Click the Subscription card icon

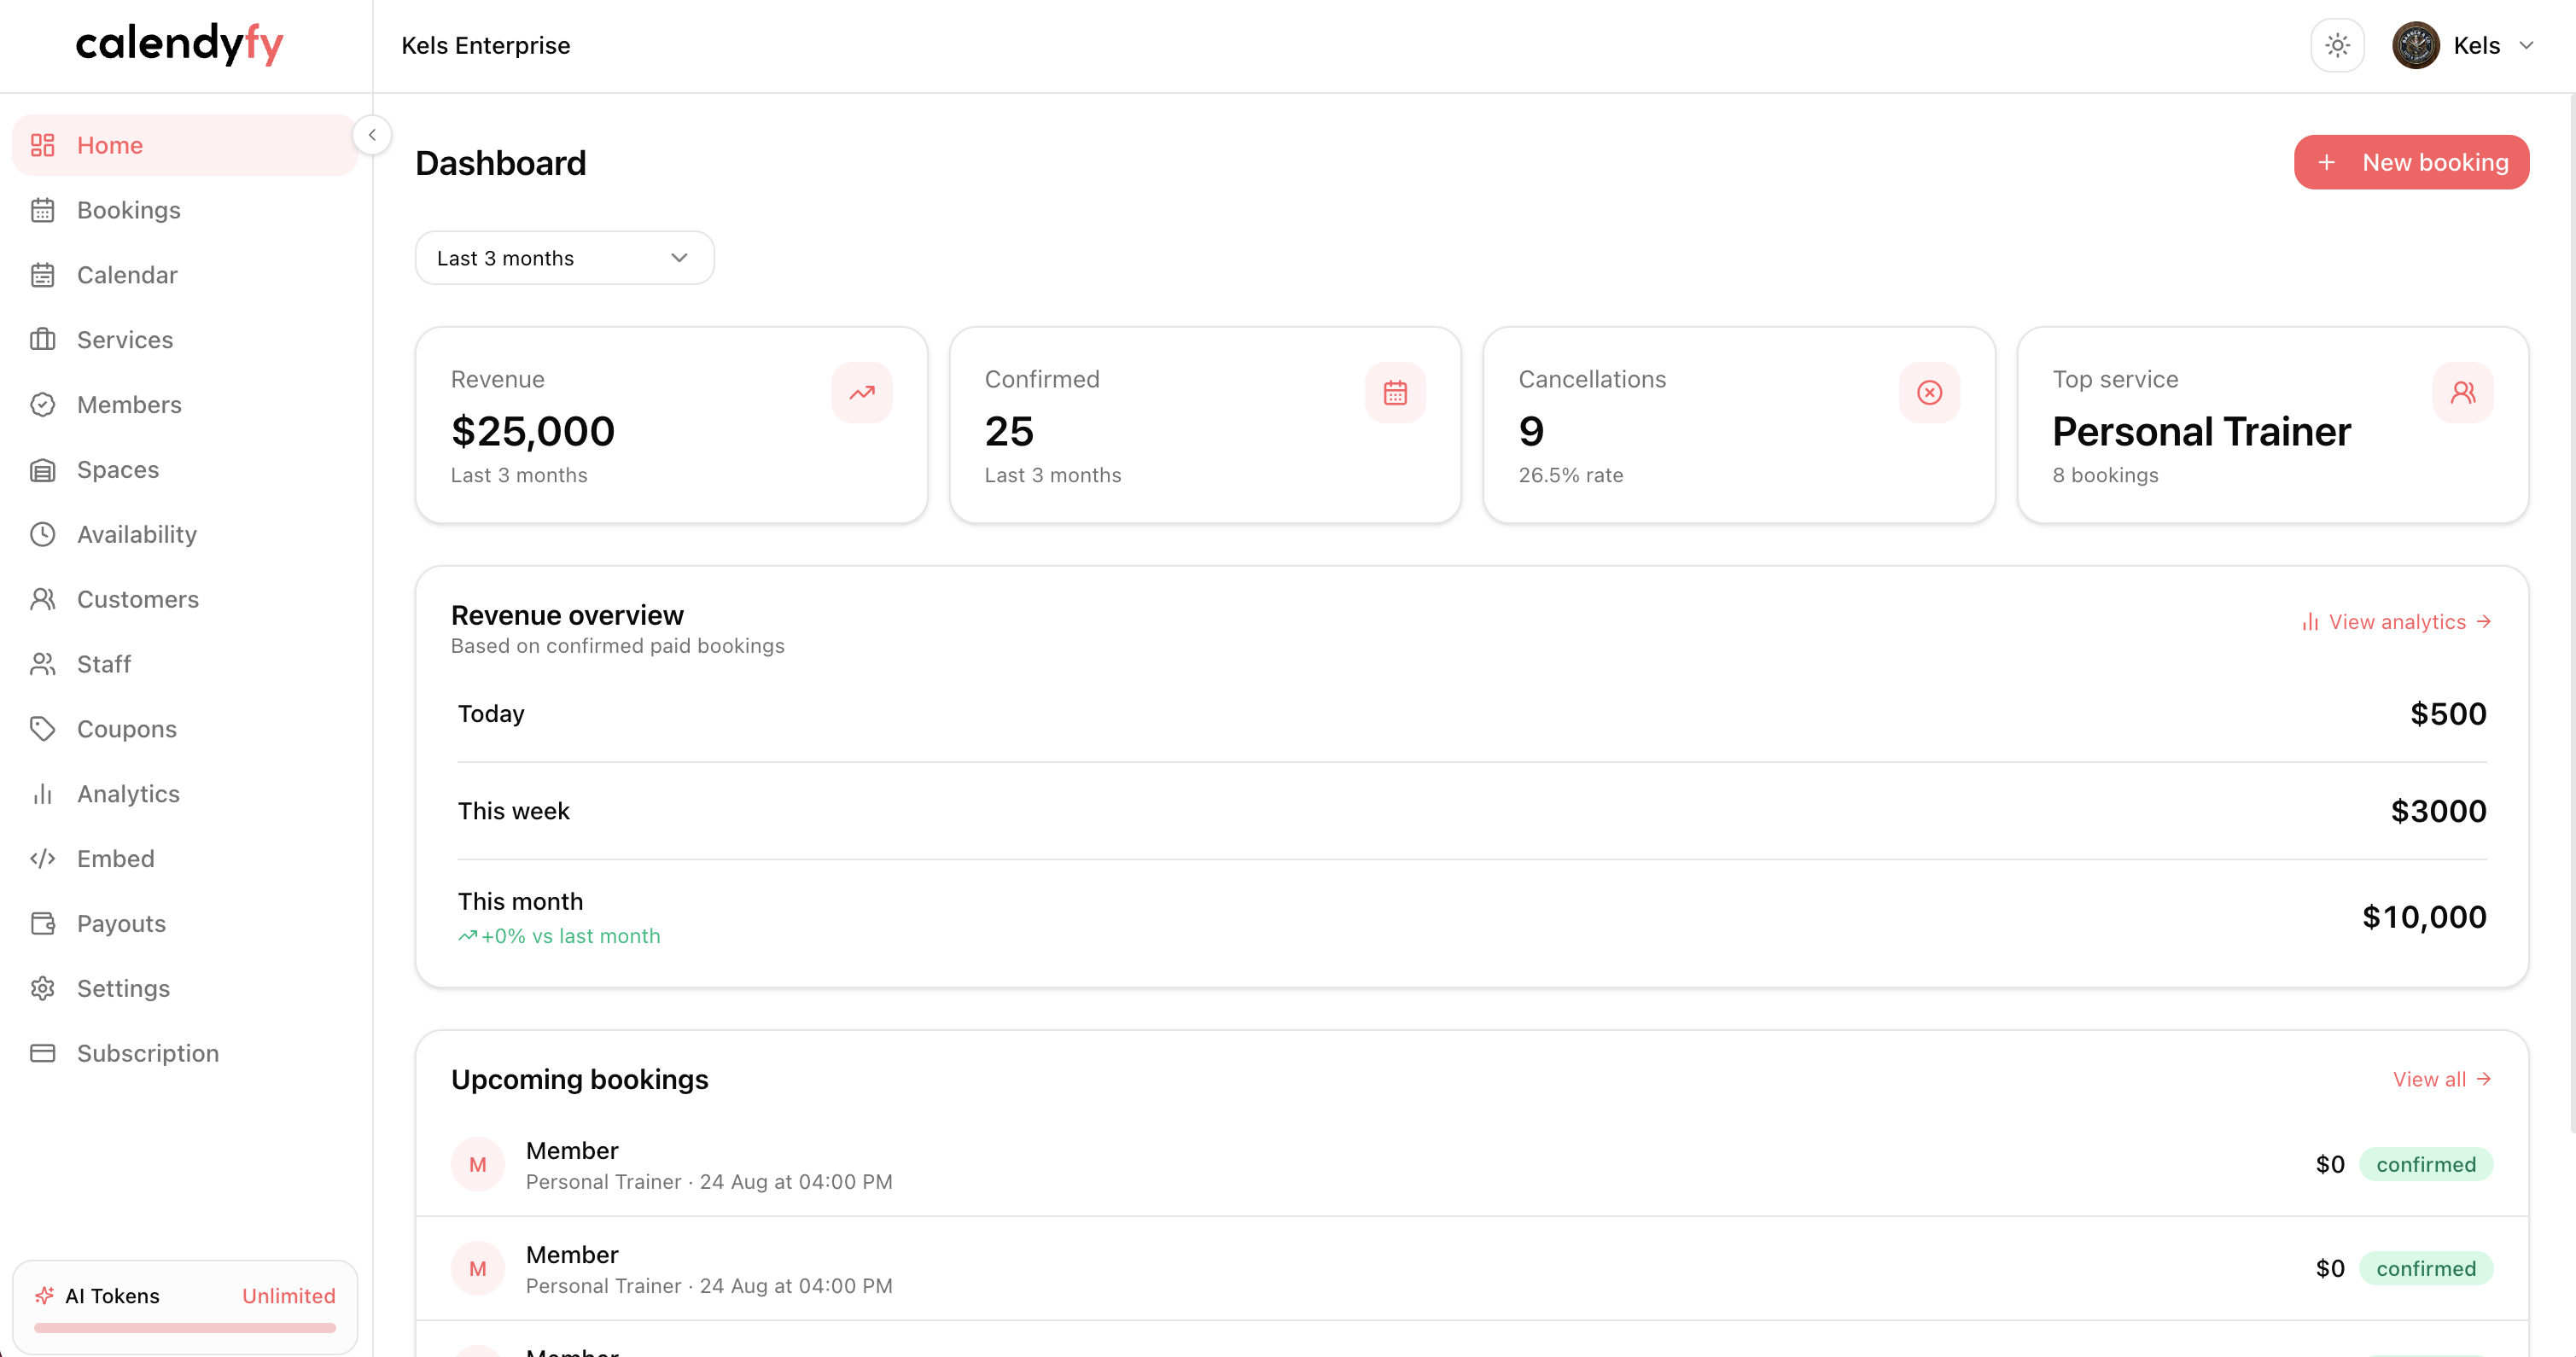click(42, 1053)
